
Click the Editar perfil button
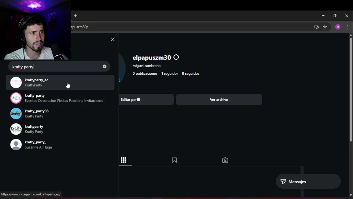click(x=146, y=99)
